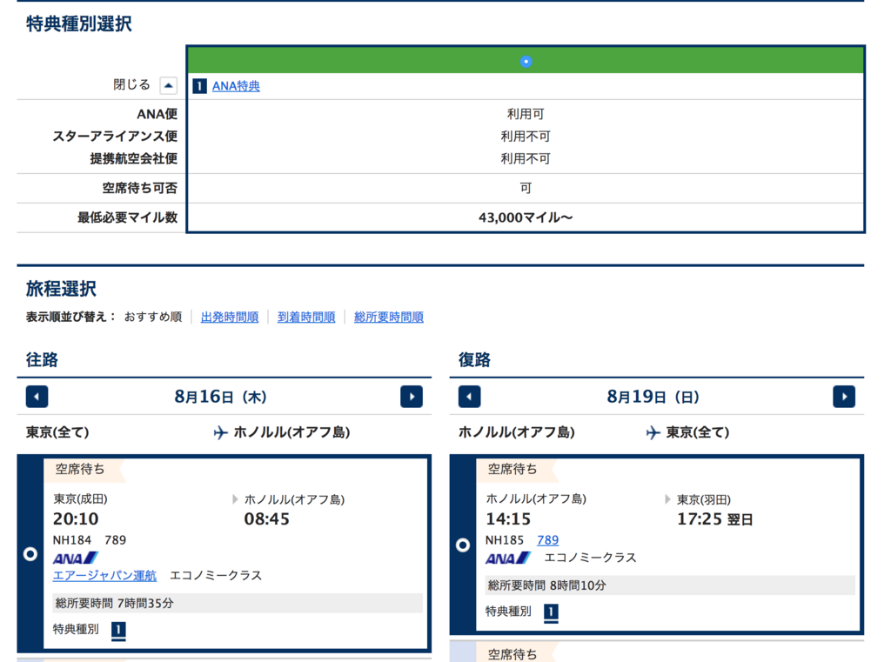This screenshot has width=891, height=662.
Task: Click 総所要時間 8時間10分 on return card
Action: click(x=546, y=585)
